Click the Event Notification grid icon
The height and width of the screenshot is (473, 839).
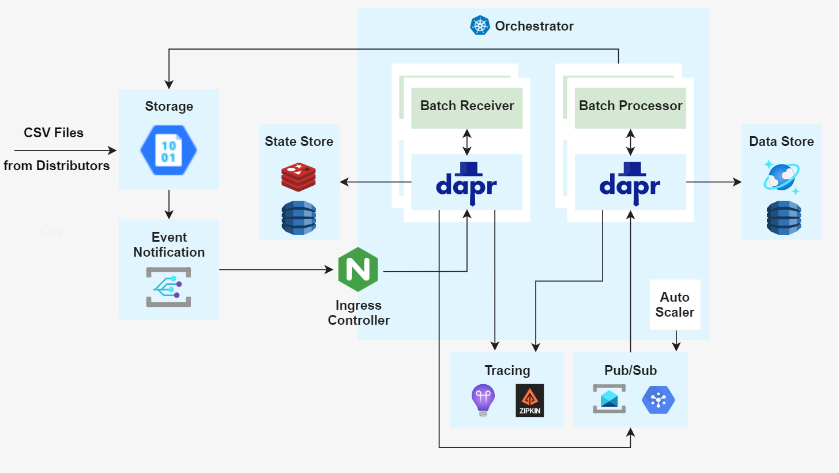168,287
